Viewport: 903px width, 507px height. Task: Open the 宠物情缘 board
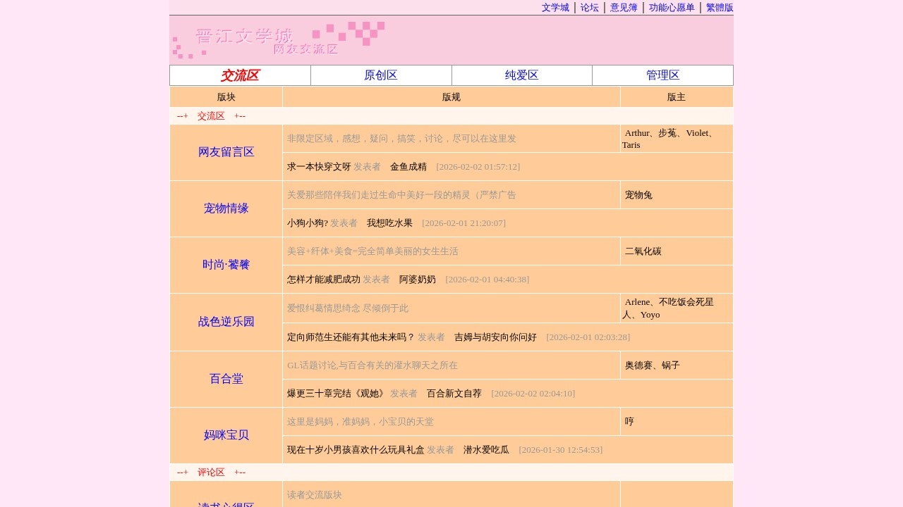[226, 208]
